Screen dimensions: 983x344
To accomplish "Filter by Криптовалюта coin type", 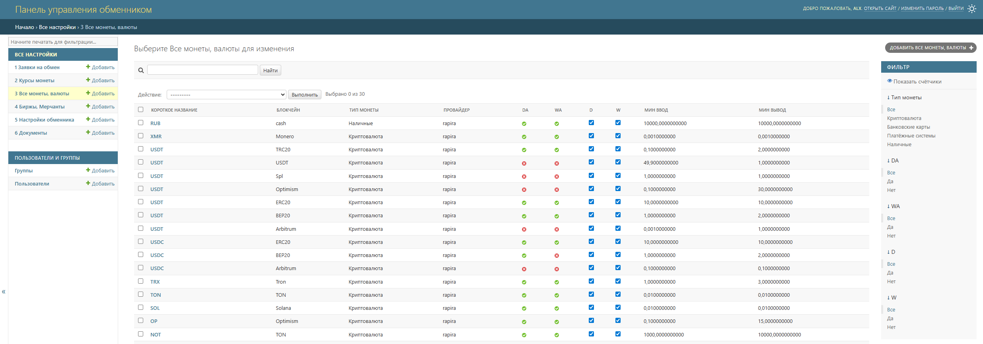I will 904,118.
